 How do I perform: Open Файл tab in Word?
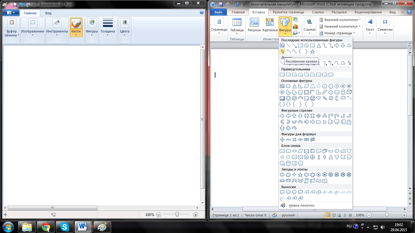(218, 12)
